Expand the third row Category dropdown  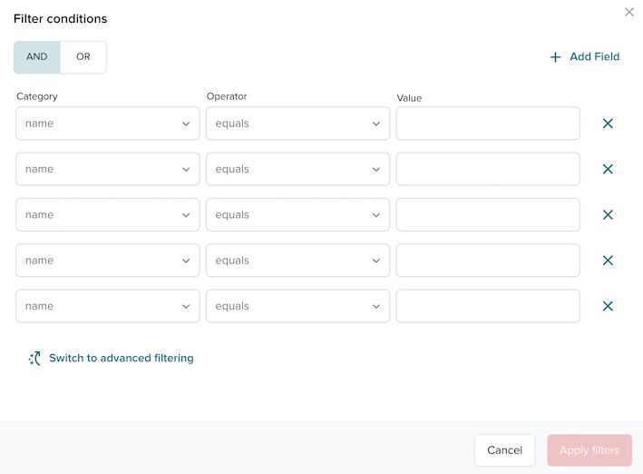(x=108, y=215)
